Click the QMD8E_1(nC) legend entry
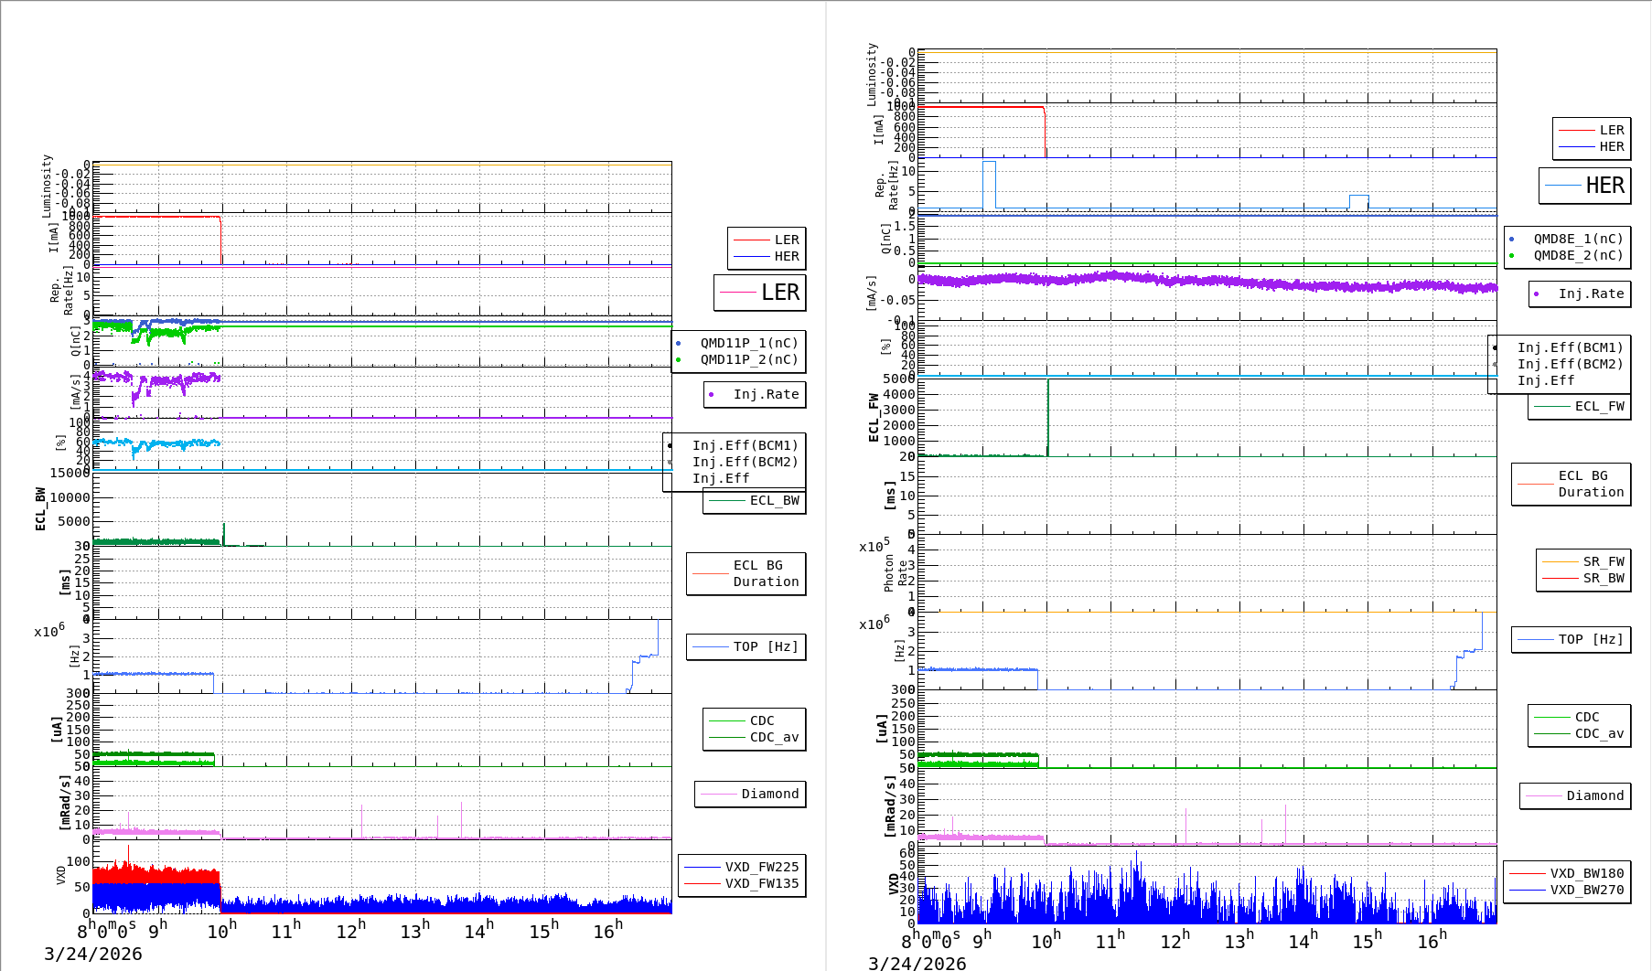1652x971 pixels. pyautogui.click(x=1578, y=239)
